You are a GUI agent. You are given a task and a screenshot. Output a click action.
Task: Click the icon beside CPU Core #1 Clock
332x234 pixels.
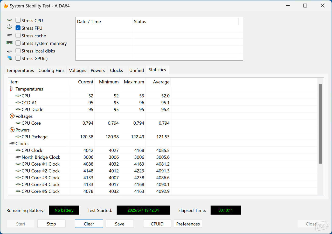click(18, 164)
